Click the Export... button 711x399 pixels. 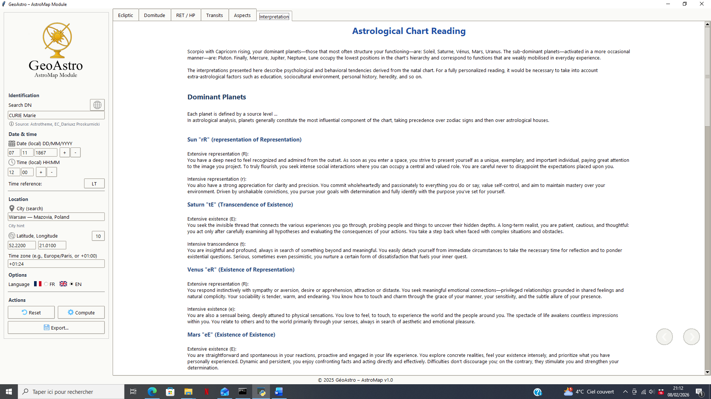(x=56, y=328)
